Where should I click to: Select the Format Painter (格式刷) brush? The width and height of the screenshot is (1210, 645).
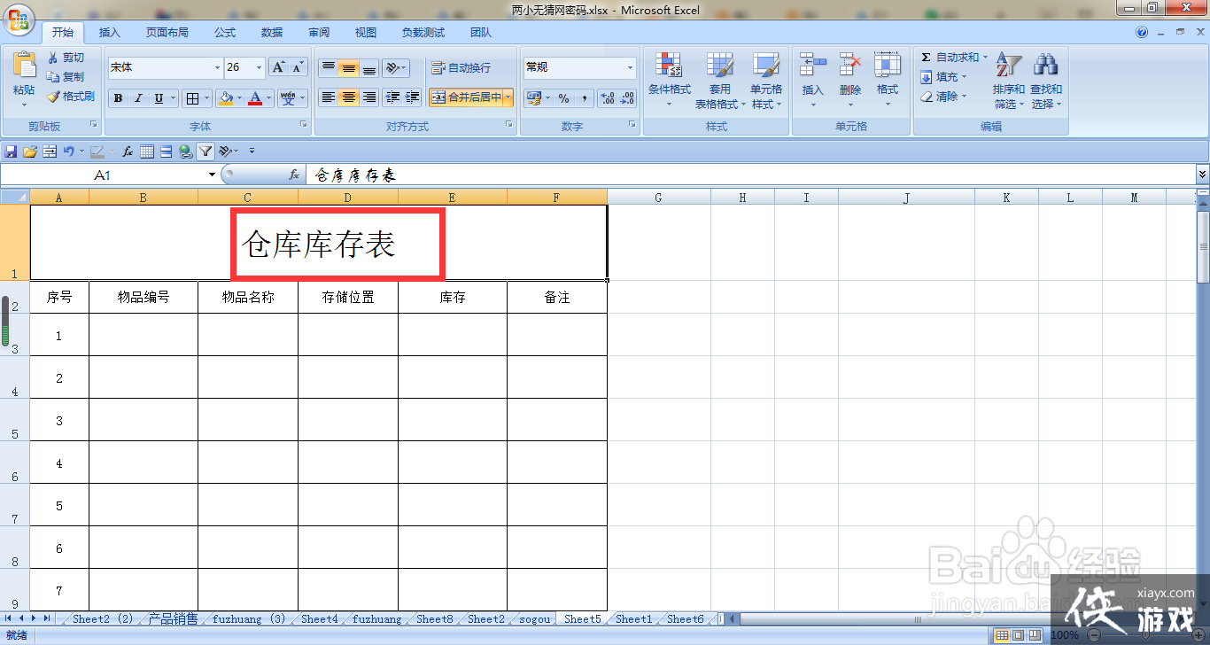coord(70,97)
